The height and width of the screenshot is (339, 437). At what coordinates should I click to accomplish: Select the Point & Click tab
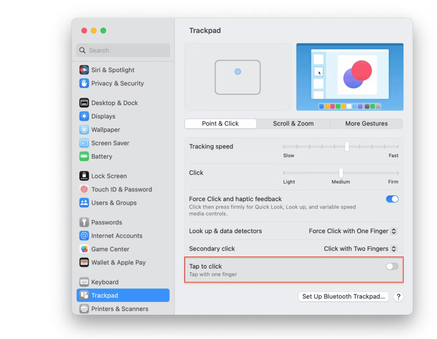(220, 124)
